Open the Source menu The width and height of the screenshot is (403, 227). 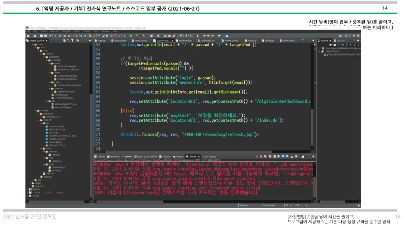[x=44, y=32]
